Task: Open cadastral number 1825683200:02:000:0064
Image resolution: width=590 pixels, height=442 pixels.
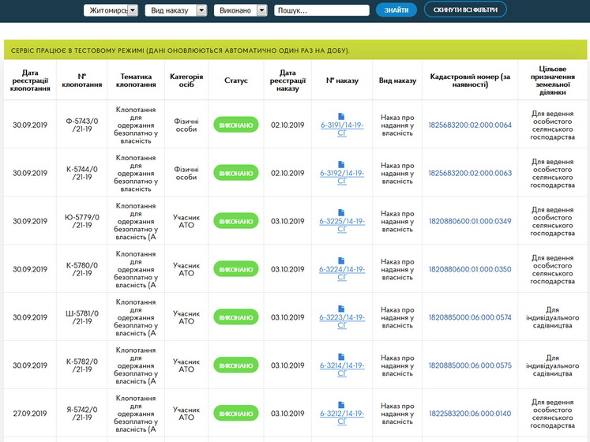Action: 470,125
